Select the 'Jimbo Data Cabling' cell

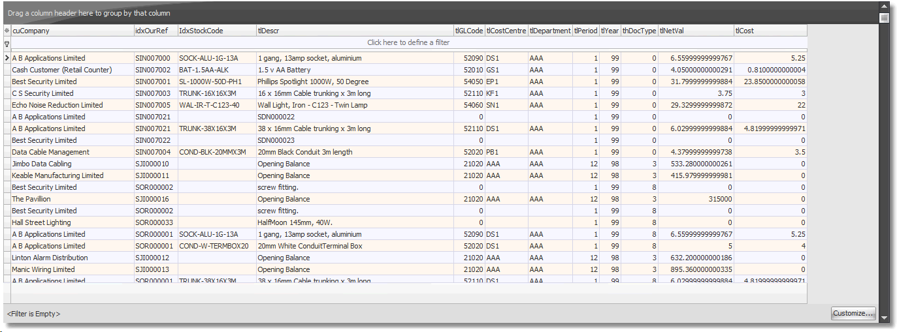(x=72, y=164)
